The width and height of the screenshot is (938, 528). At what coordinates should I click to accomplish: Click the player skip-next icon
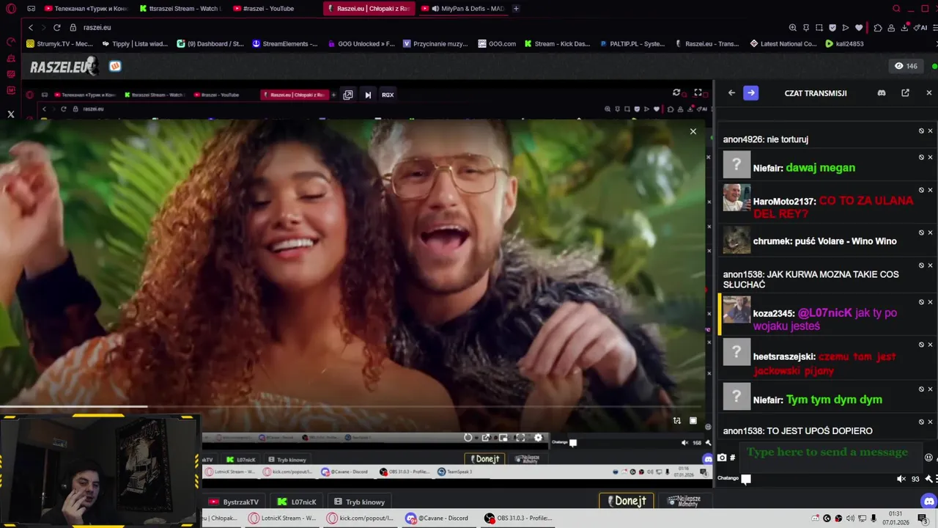click(x=368, y=95)
